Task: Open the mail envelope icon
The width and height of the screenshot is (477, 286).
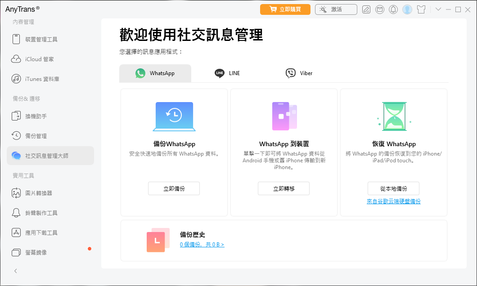Action: tap(380, 9)
